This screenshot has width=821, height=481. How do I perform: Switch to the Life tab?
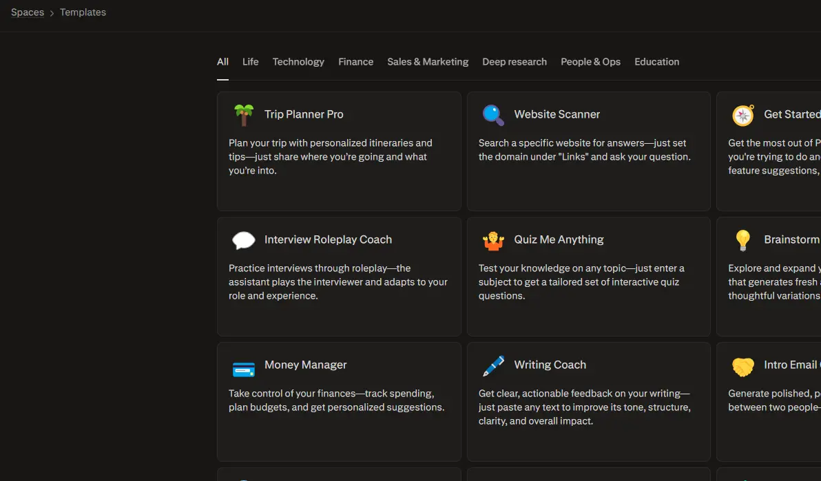[x=250, y=62]
